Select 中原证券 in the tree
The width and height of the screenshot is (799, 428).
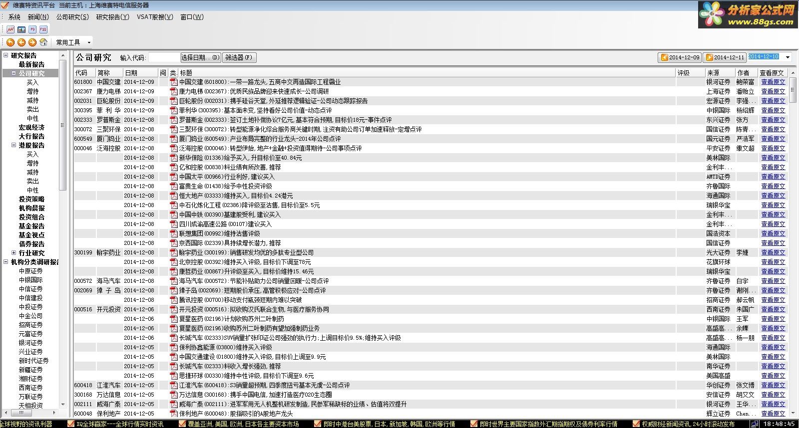(30, 271)
